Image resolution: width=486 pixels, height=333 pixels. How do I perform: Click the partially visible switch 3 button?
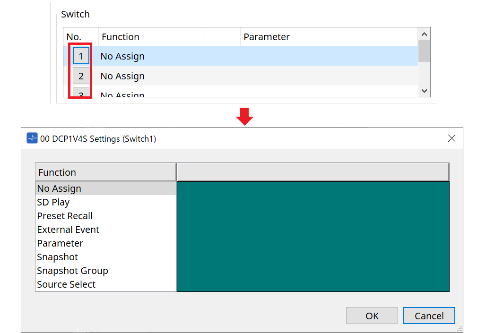pyautogui.click(x=81, y=94)
